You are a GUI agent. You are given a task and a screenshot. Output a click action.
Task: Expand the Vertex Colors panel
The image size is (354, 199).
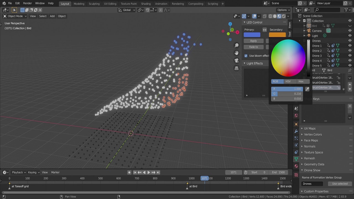[313, 135]
